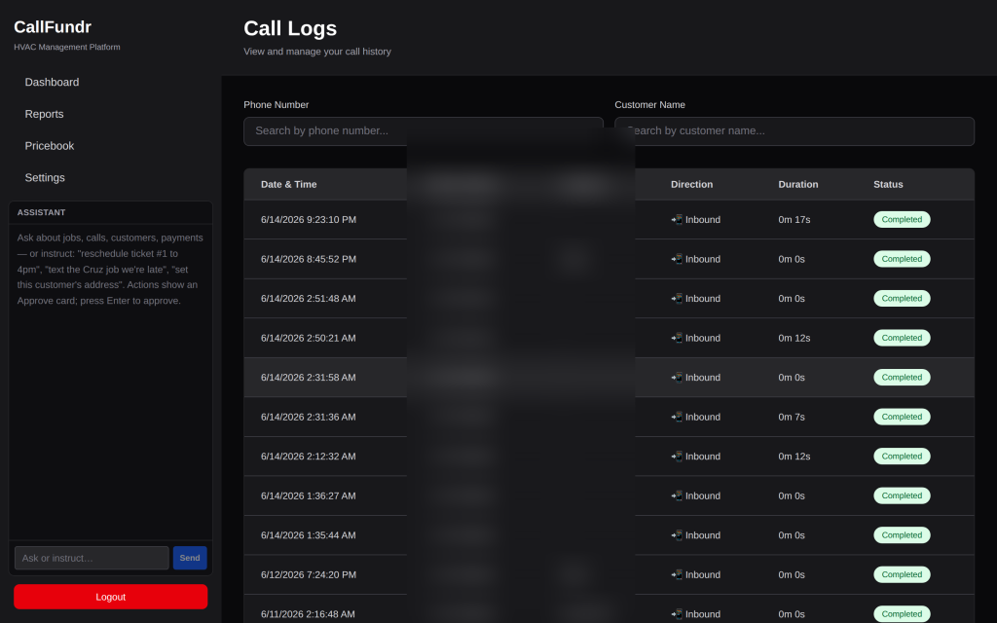Select timestamp 6/14/2026 2:50:21 AM
This screenshot has height=623, width=997.
(309, 338)
